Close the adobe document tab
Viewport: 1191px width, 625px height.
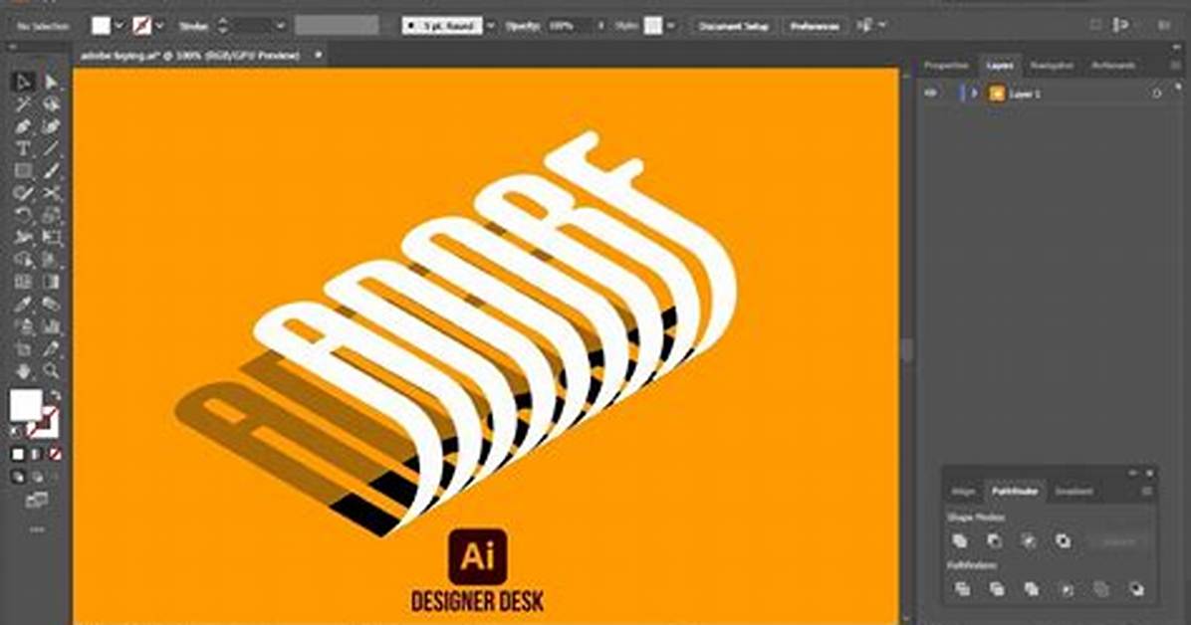tap(319, 55)
